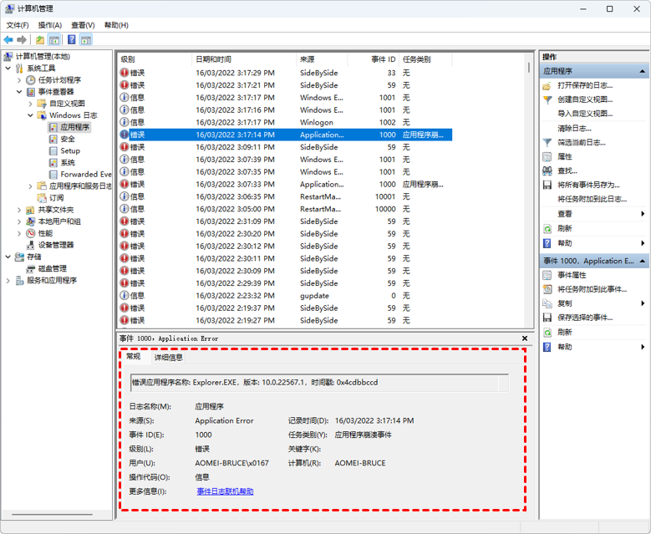Collapse the 事件 1000 actions section header
Image resolution: width=651 pixels, height=534 pixels.
[643, 261]
